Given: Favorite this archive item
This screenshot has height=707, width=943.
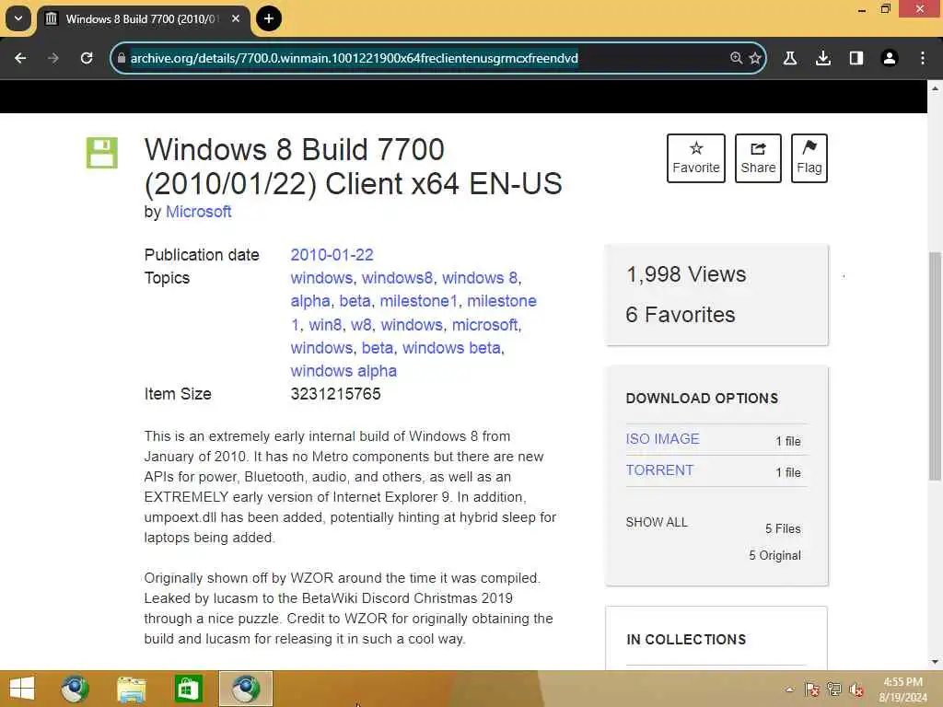Looking at the screenshot, I should click(x=696, y=158).
